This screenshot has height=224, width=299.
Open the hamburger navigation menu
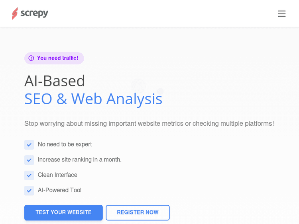[282, 14]
